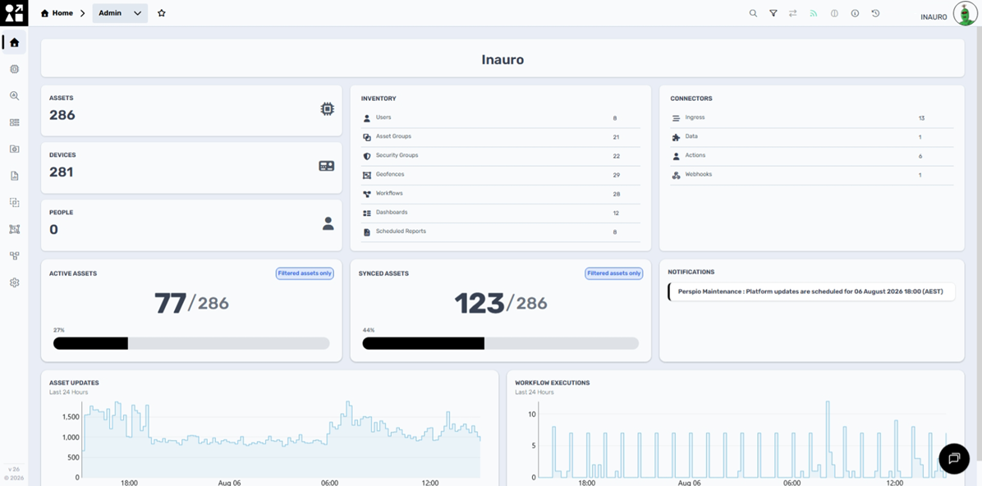982x486 pixels.
Task: Click the green live feed signal icon
Action: pyautogui.click(x=814, y=13)
